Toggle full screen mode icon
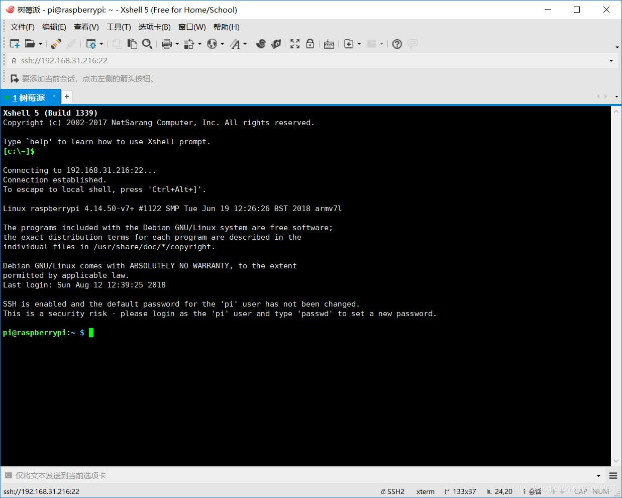The width and height of the screenshot is (622, 498). 295,44
